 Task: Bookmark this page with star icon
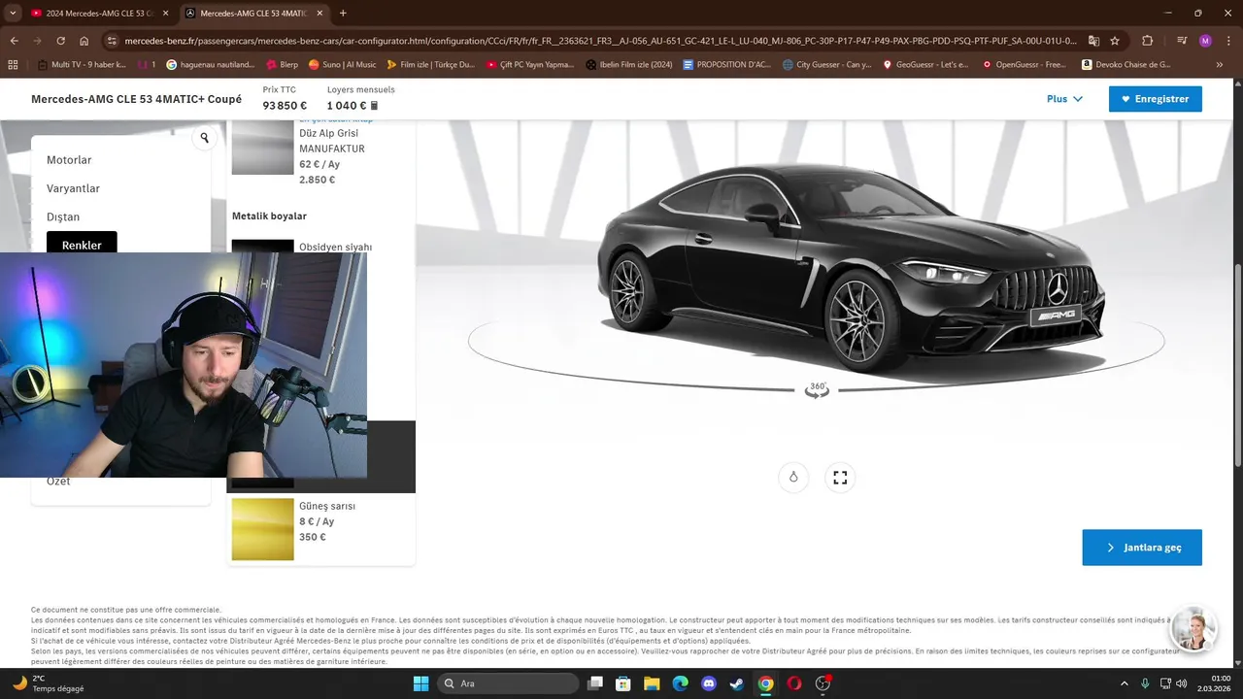tap(1115, 41)
